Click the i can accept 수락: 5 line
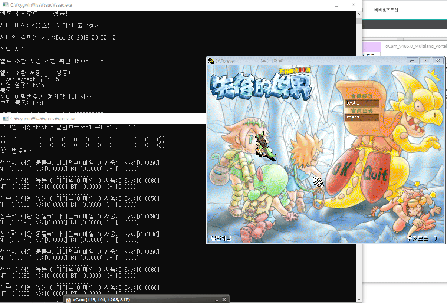 point(30,79)
